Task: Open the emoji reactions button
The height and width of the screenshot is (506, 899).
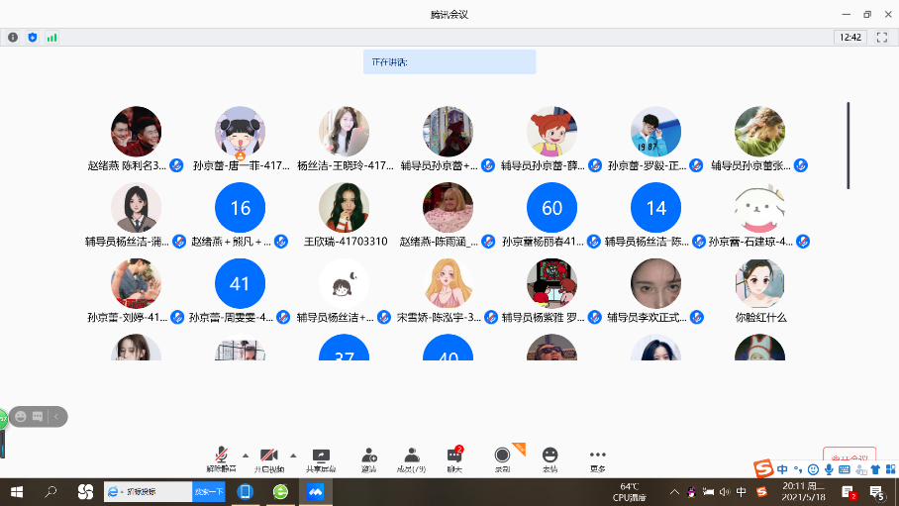Action: point(549,458)
